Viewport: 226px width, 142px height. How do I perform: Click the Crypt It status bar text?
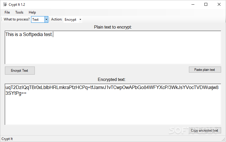coord(7,139)
